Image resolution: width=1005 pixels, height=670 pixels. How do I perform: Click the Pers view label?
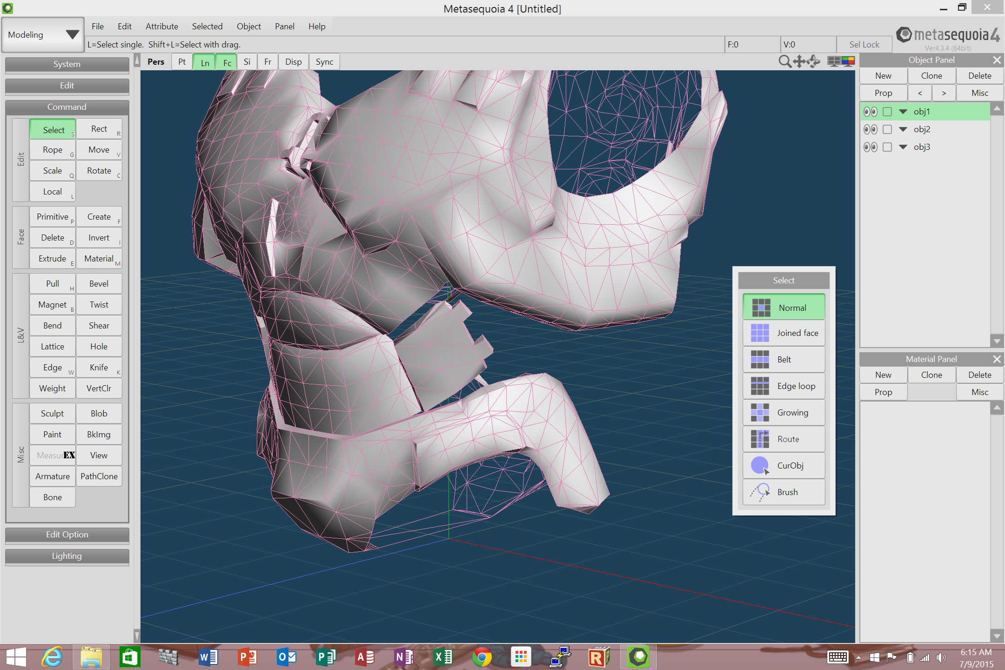156,62
